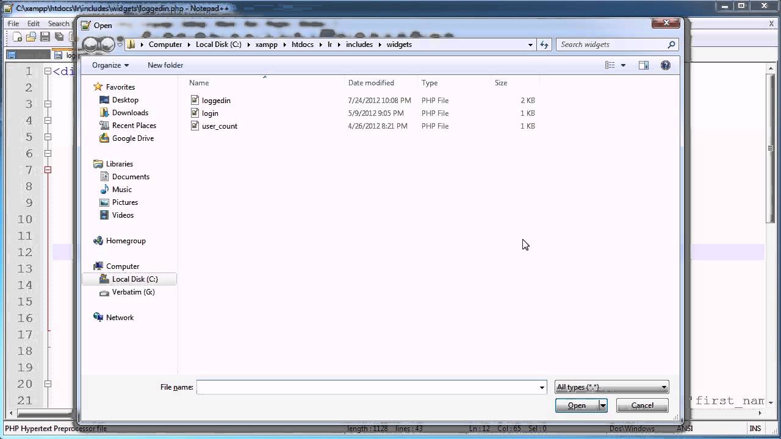
Task: Collapse fold marker on Notepad++ line 7
Action: click(48, 170)
